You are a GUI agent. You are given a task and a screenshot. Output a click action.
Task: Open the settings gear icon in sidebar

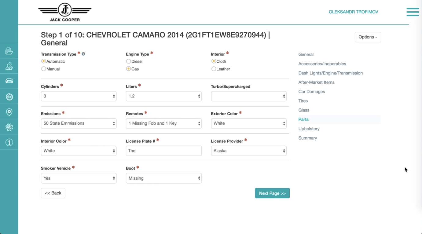click(9, 127)
